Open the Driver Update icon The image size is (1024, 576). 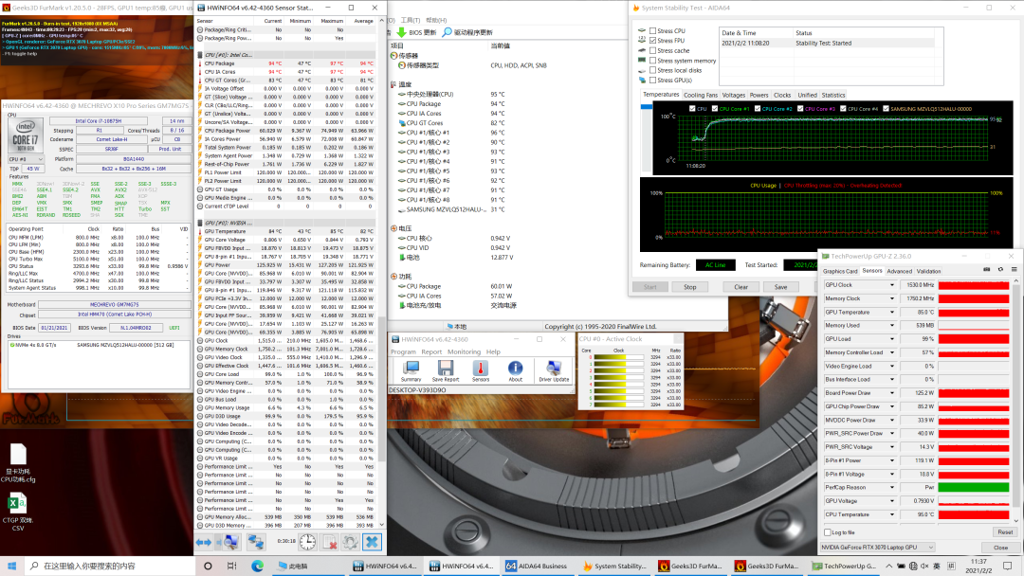[554, 369]
